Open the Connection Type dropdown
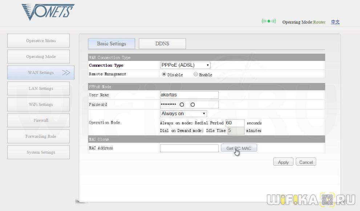This screenshot has width=360, height=211. click(x=185, y=65)
